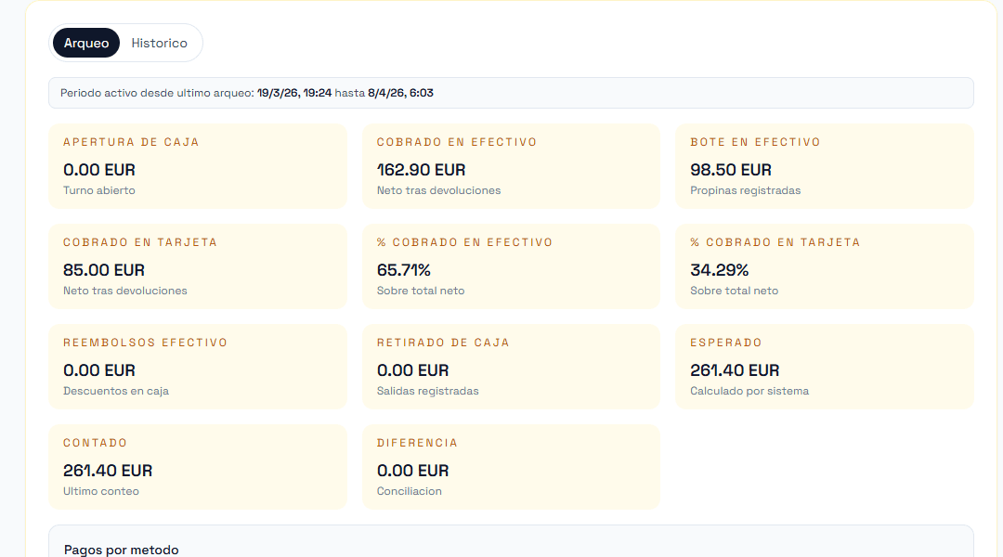Image resolution: width=1003 pixels, height=557 pixels.
Task: Click the 65.71% cash percentage card
Action: (x=511, y=266)
